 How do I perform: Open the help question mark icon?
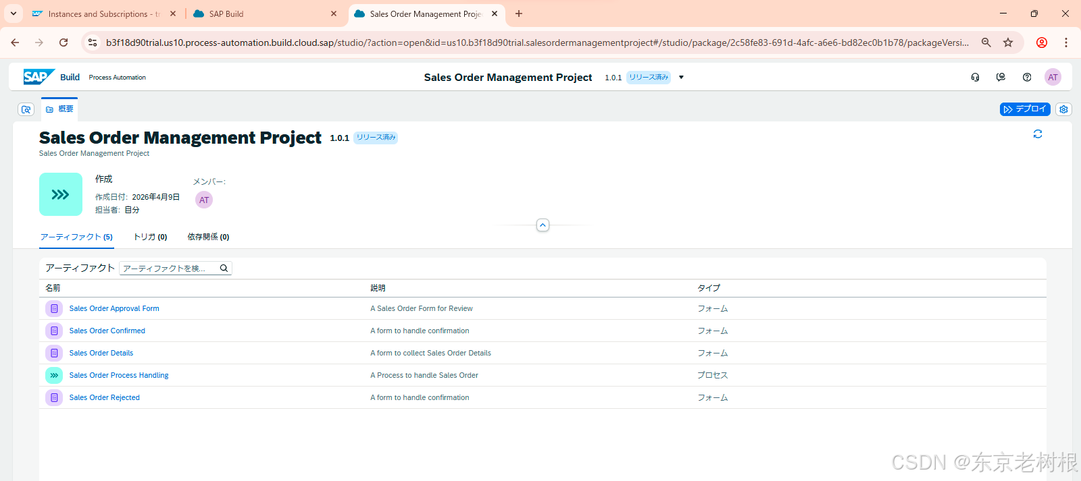pos(1027,77)
